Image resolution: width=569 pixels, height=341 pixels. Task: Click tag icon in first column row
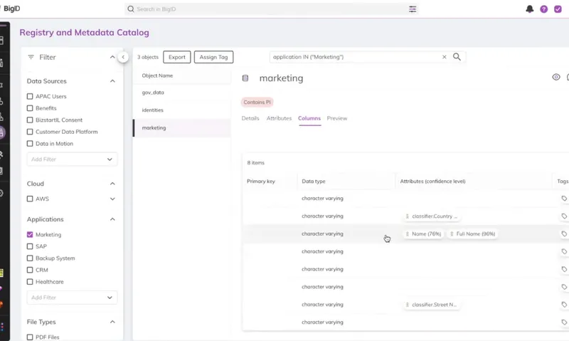(x=564, y=199)
